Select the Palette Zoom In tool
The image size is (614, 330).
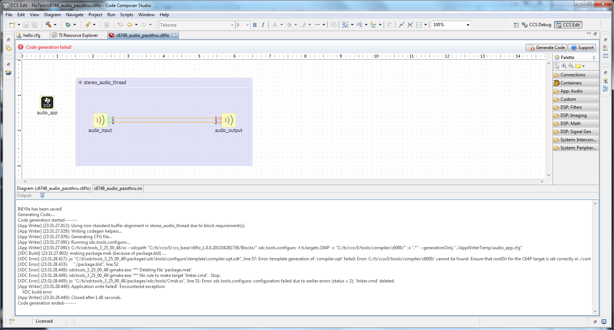564,66
